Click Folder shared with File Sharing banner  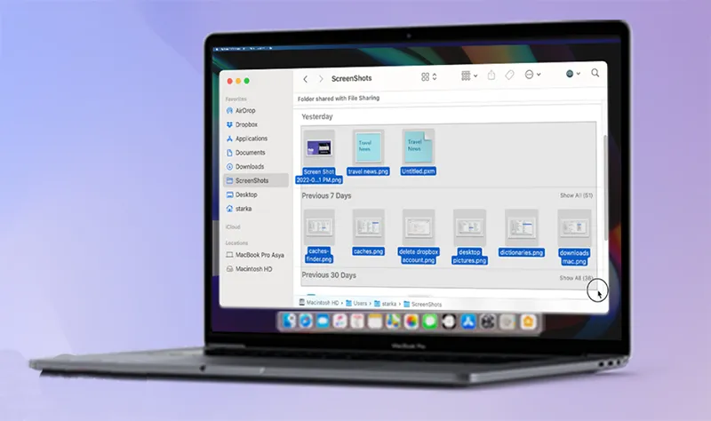pos(339,99)
